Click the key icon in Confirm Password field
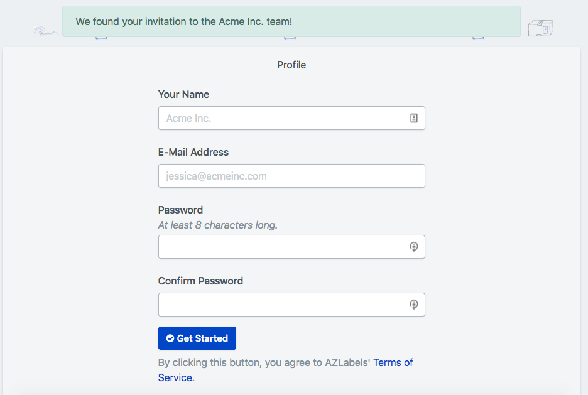Image resolution: width=588 pixels, height=395 pixels. [x=414, y=305]
